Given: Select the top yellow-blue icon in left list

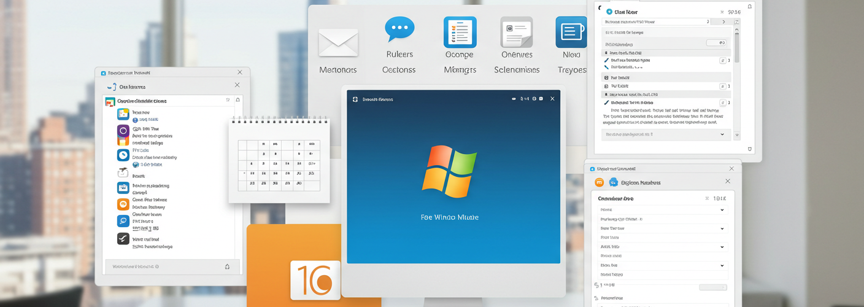Looking at the screenshot, I should (123, 114).
